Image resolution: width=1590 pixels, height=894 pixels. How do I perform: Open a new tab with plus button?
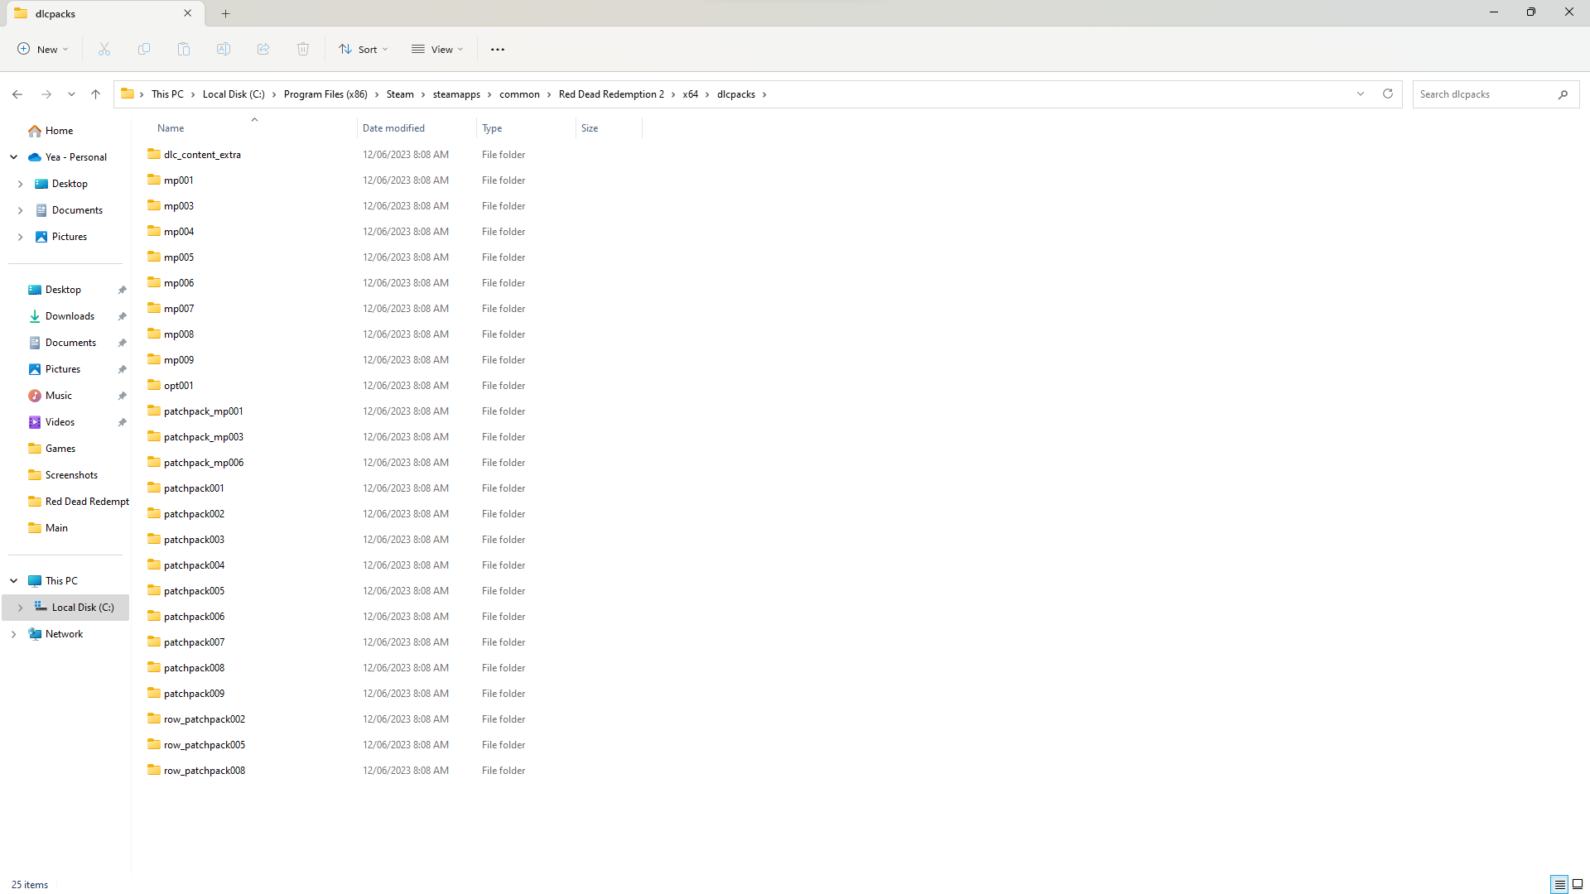[226, 13]
